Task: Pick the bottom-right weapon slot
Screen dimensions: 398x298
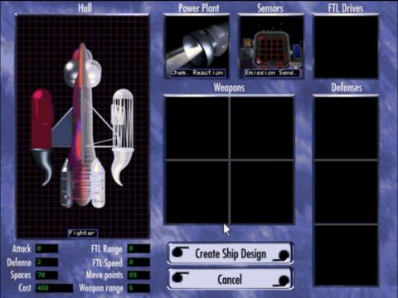Action: (x=262, y=192)
